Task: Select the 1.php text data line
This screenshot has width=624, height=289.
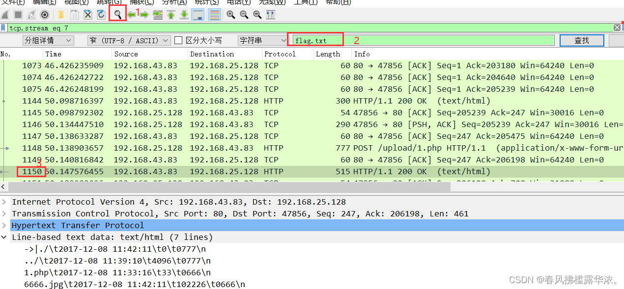Action: [x=117, y=272]
